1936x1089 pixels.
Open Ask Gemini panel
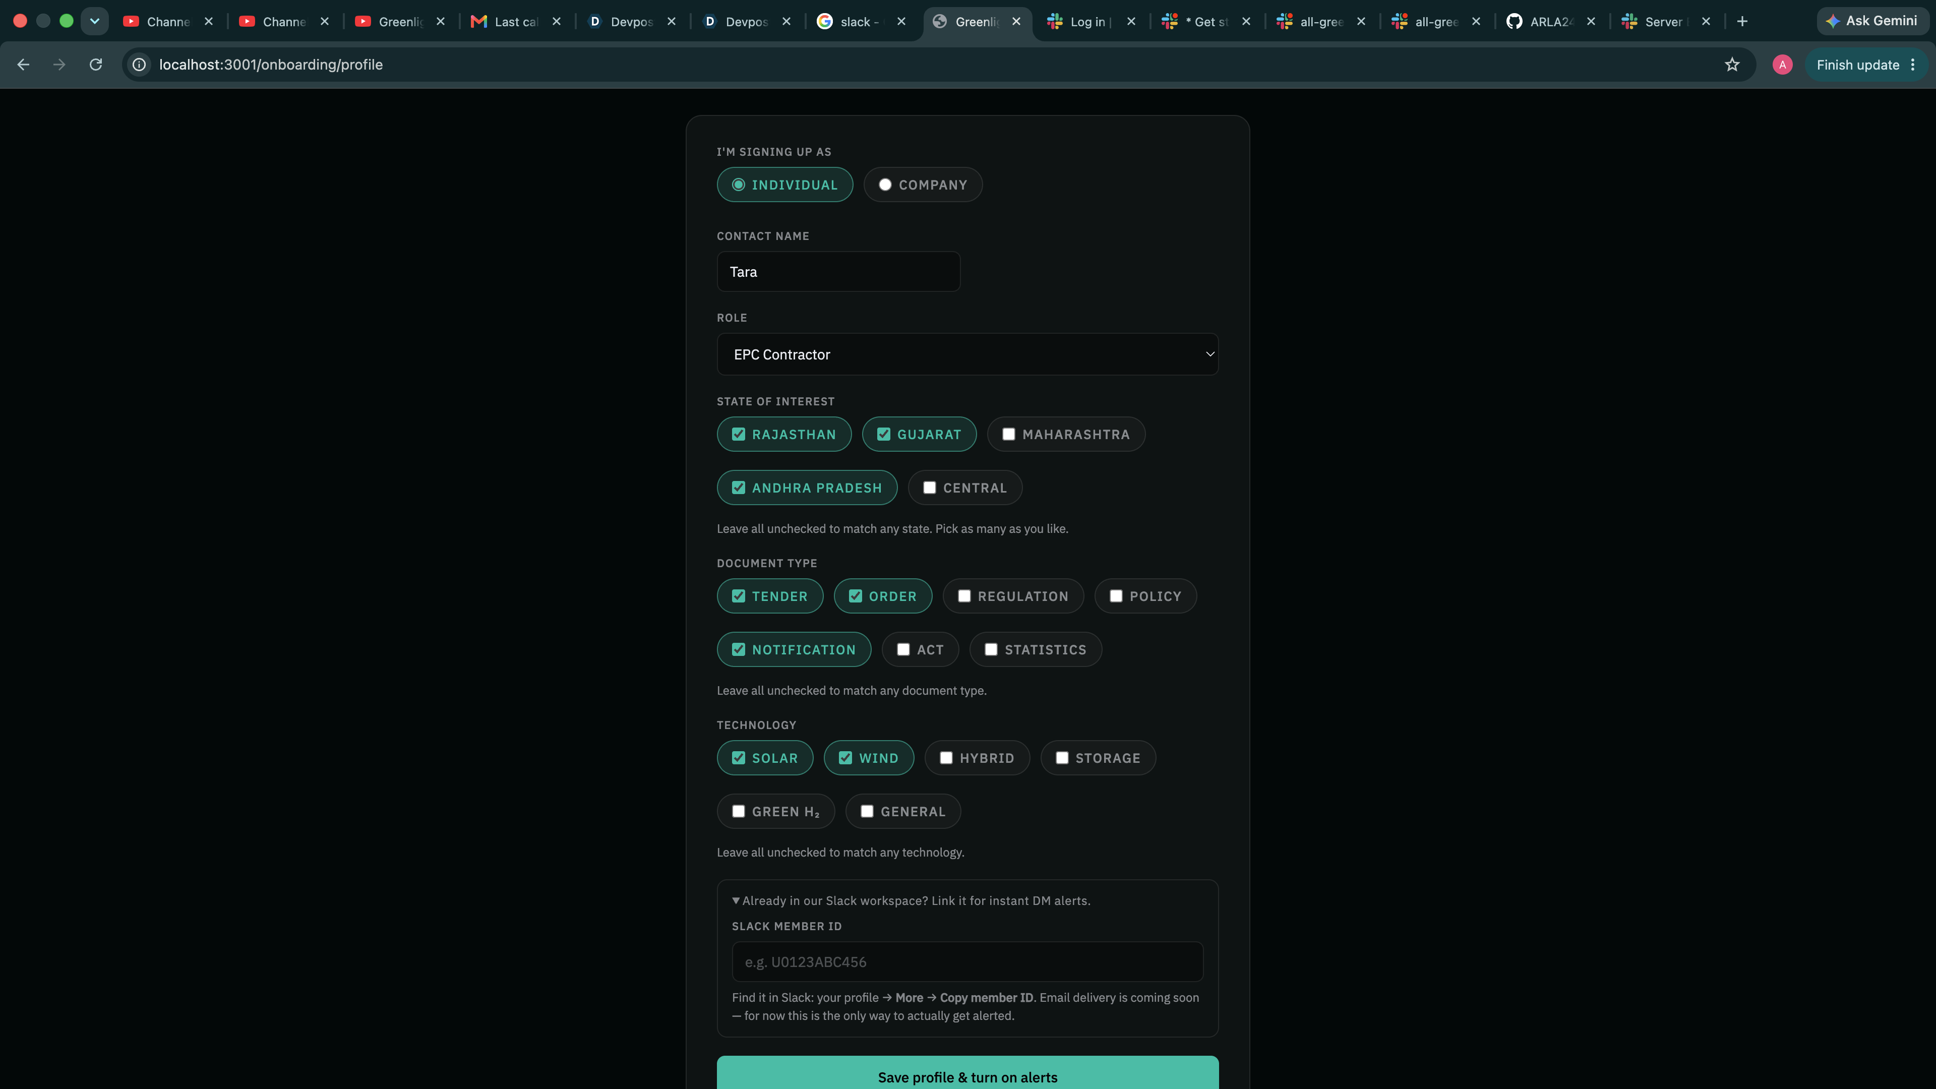[x=1872, y=21]
